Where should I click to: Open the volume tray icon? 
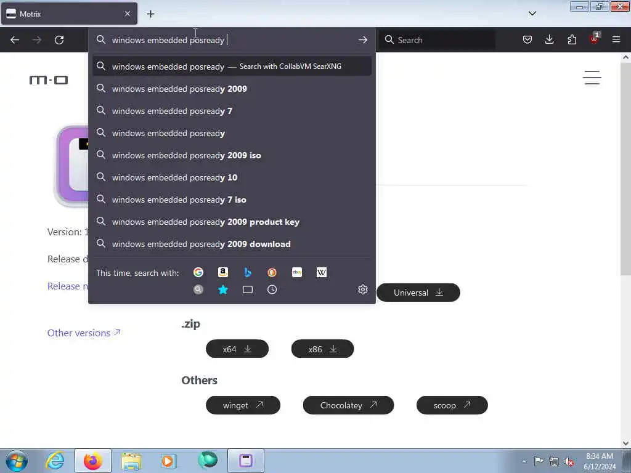click(x=569, y=462)
